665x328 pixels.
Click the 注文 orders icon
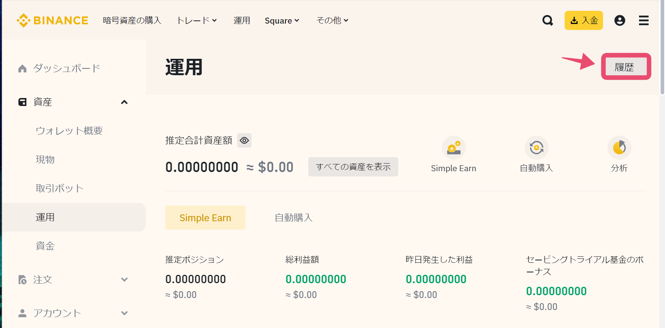(x=22, y=280)
